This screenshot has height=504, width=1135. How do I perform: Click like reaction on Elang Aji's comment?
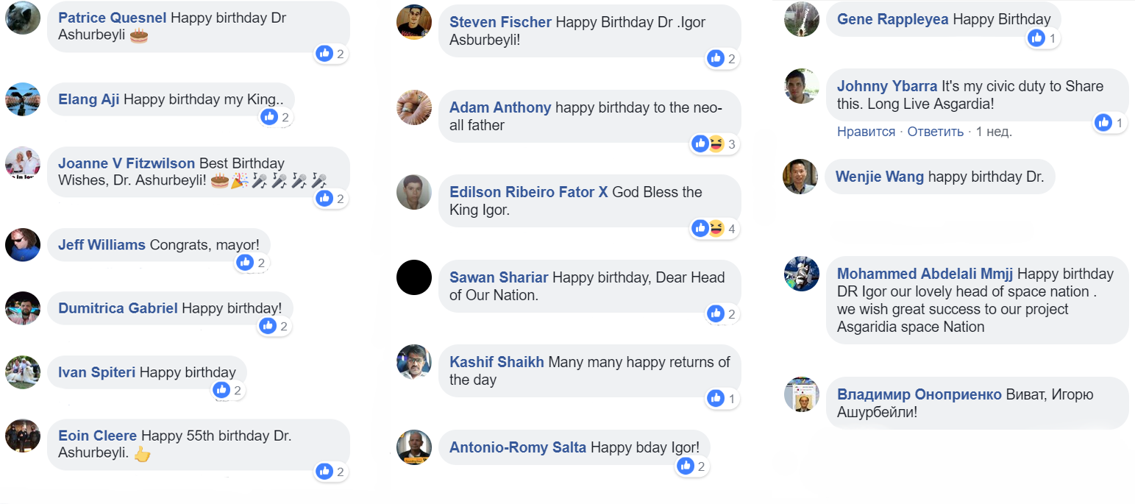(x=269, y=116)
